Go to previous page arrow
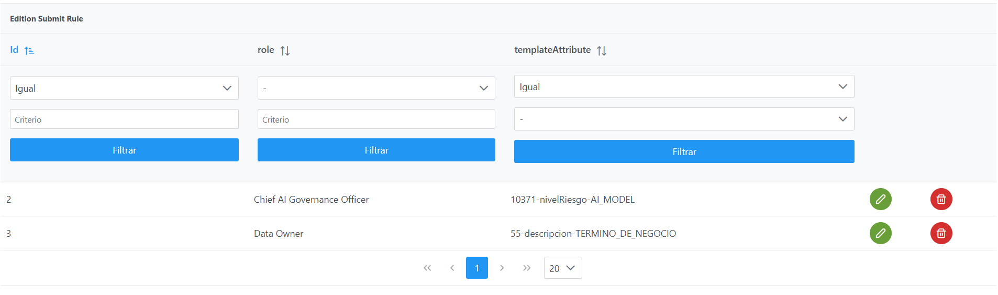 pos(452,268)
